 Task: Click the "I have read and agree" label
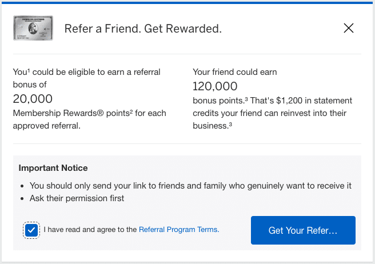tap(90, 230)
